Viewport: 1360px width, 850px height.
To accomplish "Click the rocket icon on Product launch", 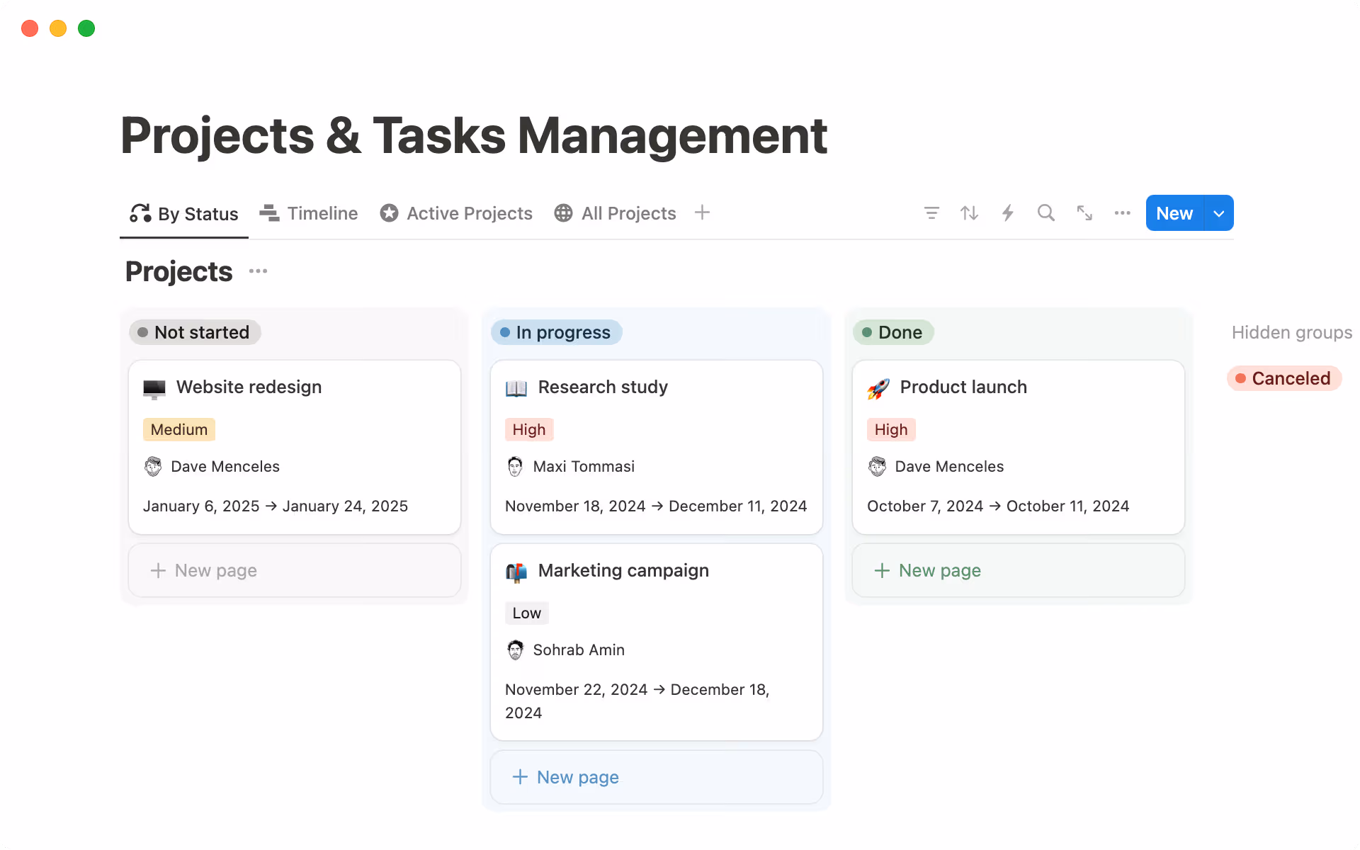I will pos(878,387).
